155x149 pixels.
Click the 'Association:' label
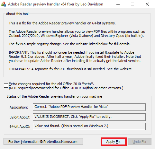(x=19, y=107)
